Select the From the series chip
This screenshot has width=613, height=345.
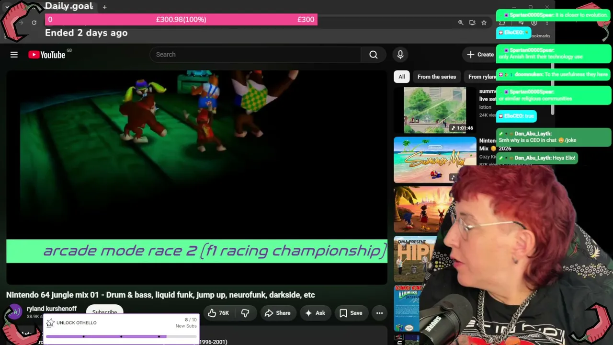pos(437,77)
